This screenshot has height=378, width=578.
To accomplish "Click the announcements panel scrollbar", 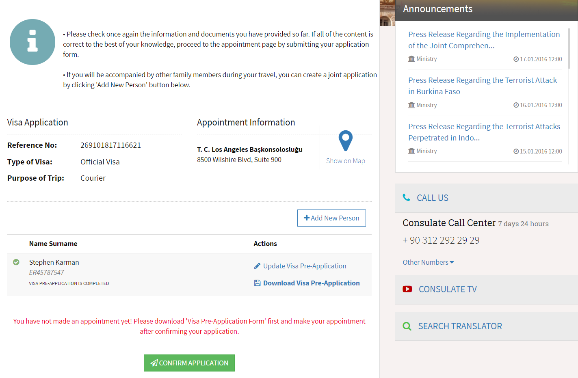I will (569, 48).
